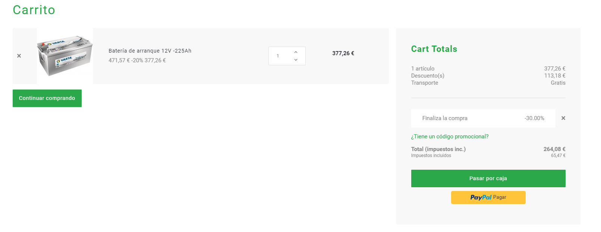Click the Transporte row label
This screenshot has width=601, height=232.
425,83
